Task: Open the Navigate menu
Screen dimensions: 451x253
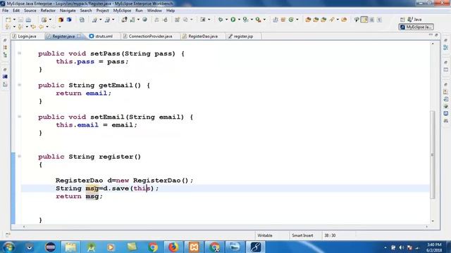Action: coord(68,11)
